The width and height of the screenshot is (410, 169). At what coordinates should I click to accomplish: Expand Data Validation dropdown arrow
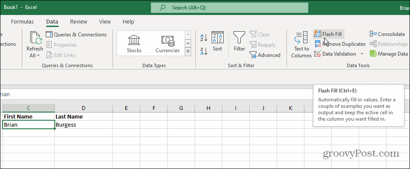coord(362,54)
